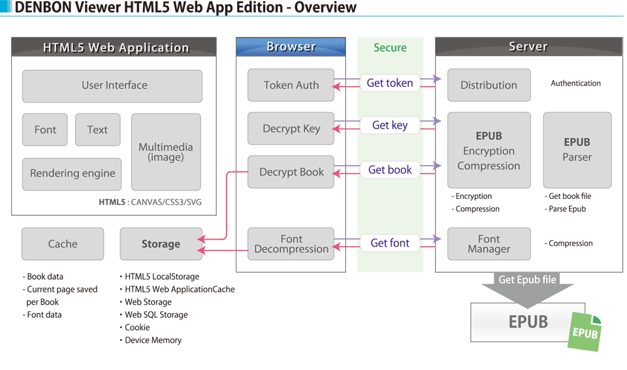Select the Multimedia (image) box
This screenshot has height=370, width=627.
point(166,152)
